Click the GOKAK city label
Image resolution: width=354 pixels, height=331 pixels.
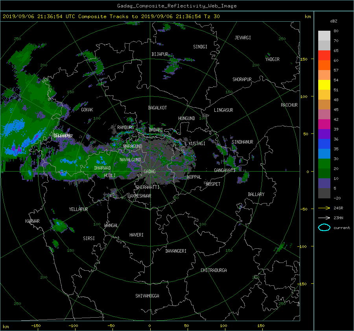pos(87,109)
